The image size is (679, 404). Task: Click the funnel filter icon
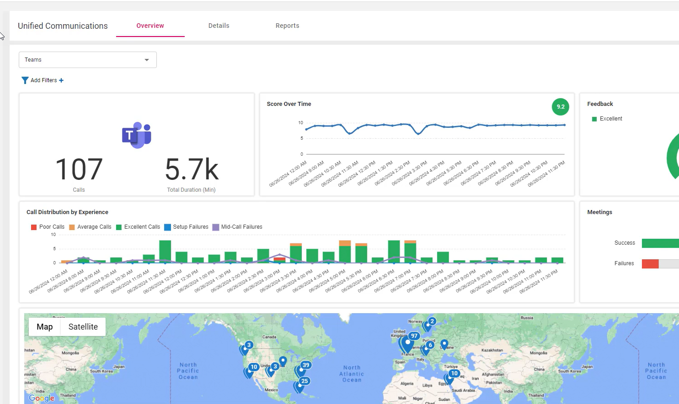click(x=25, y=80)
